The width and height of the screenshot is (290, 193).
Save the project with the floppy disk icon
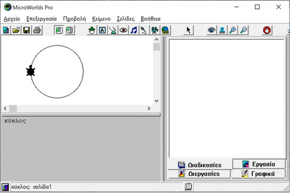click(26, 30)
